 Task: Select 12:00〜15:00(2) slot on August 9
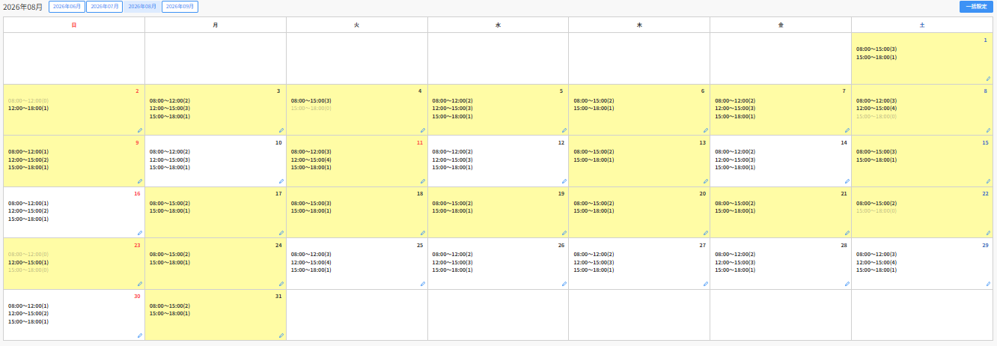pyautogui.click(x=28, y=160)
